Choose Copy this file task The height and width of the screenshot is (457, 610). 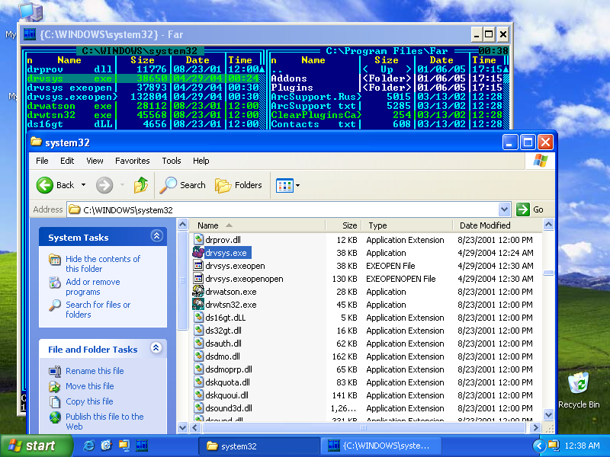89,401
